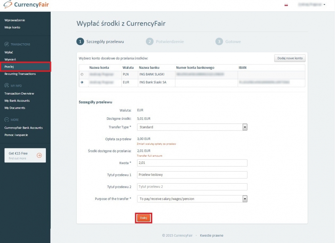Viewport: 335px width, 243px height.
Task: Click the Tytuł przelewu 2 field
Action: [x=192, y=187]
